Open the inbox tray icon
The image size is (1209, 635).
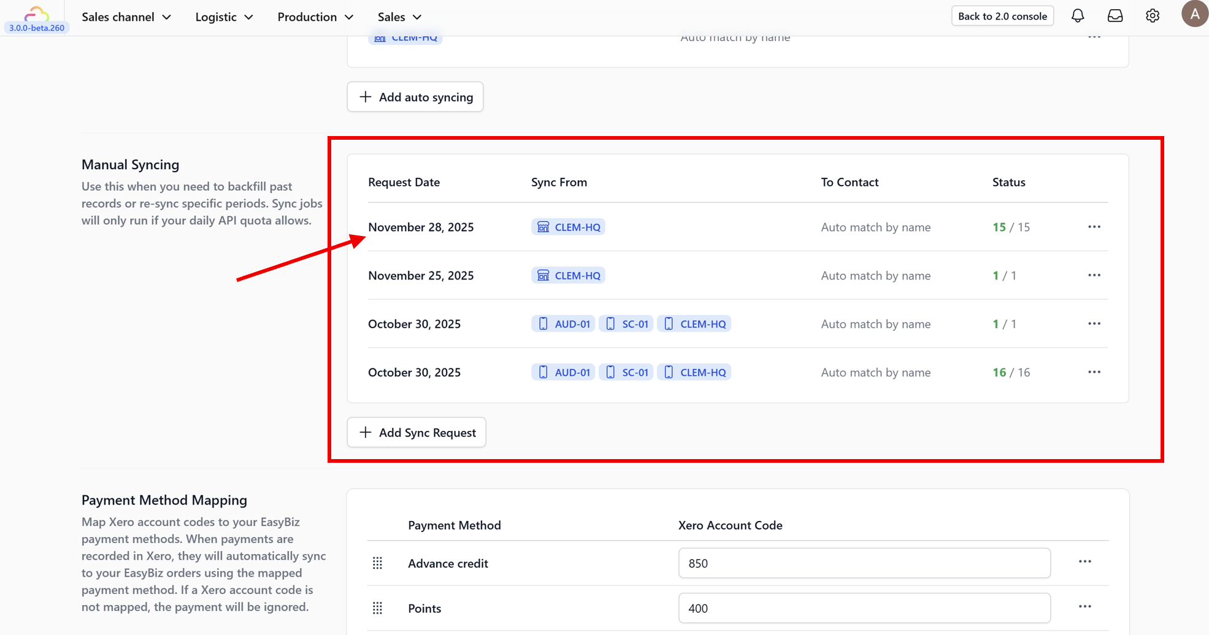(1115, 16)
